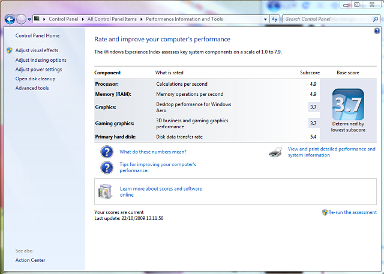Open Learn more about scores and software online
The image size is (384, 274).
[161, 192]
